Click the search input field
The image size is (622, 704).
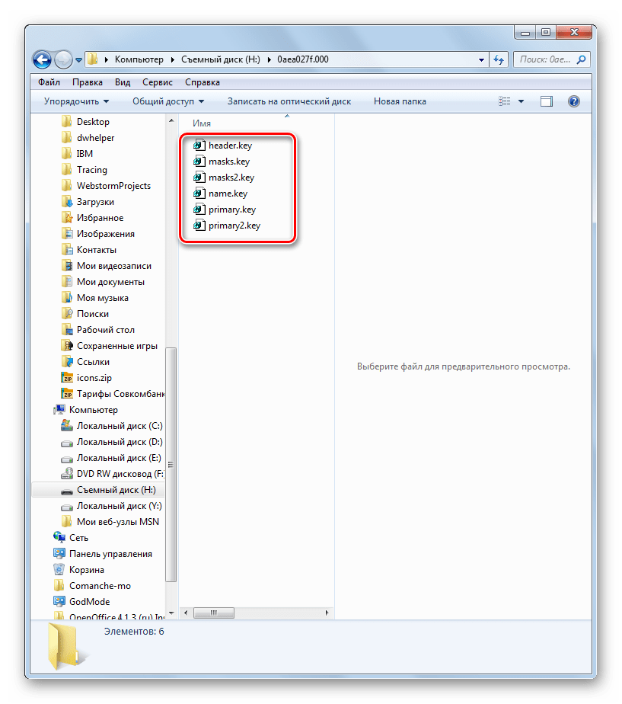pos(544,59)
